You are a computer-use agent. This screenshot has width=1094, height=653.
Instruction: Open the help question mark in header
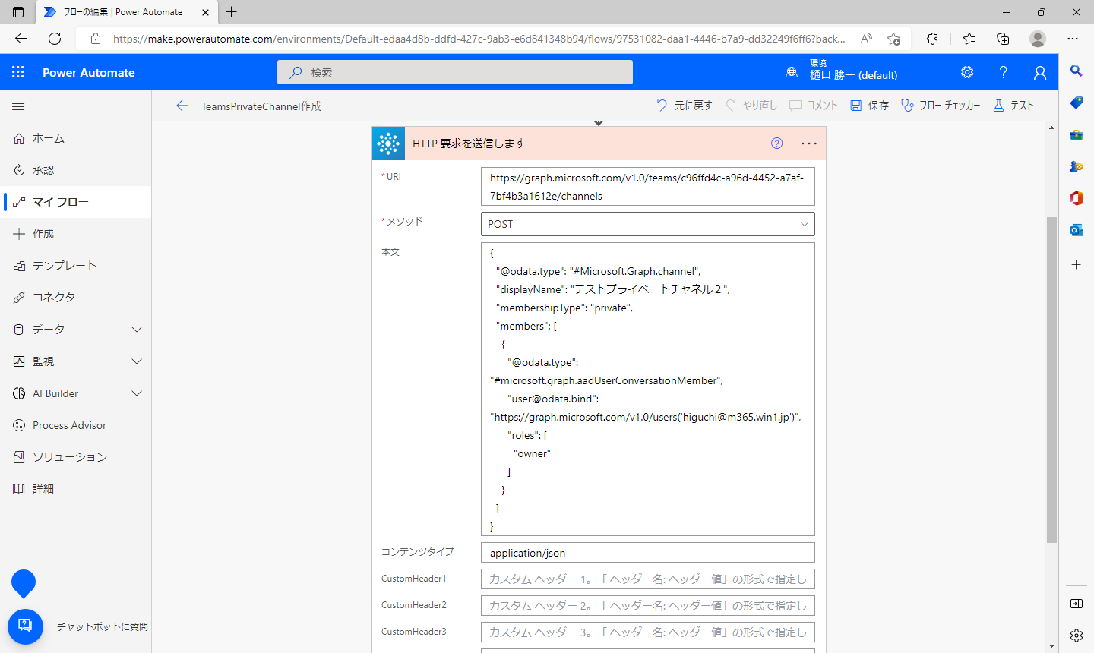point(1004,72)
